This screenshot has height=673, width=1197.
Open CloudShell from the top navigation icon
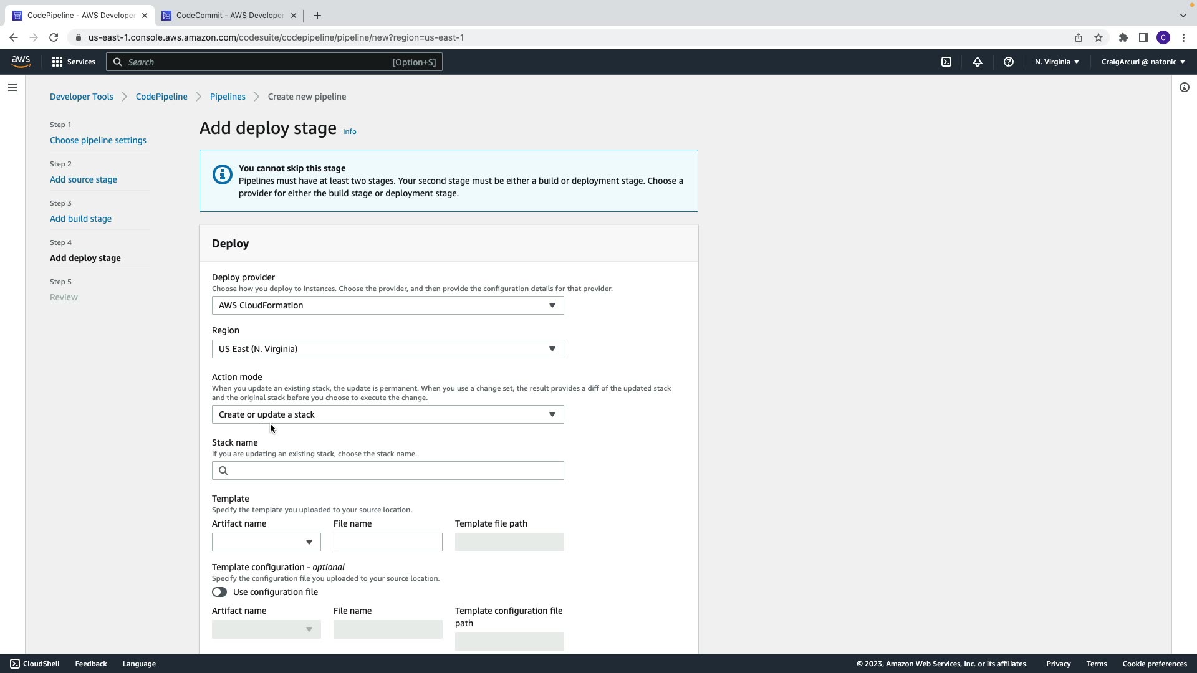tap(946, 62)
